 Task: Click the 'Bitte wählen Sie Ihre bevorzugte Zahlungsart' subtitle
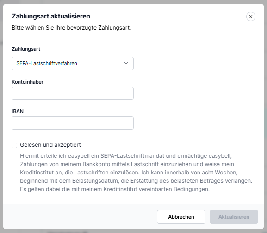click(x=71, y=28)
